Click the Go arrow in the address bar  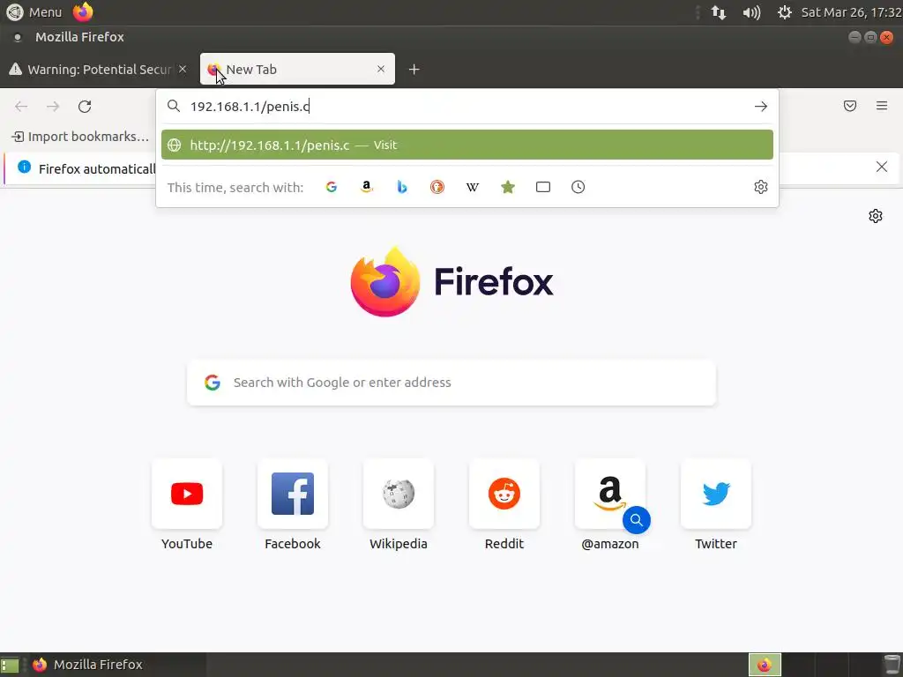pos(760,107)
